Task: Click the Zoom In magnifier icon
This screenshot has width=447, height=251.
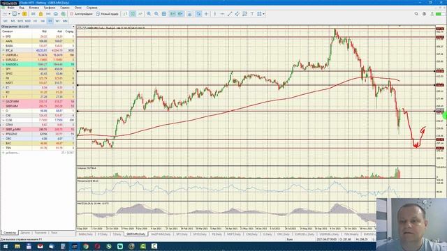Action: click(149, 14)
